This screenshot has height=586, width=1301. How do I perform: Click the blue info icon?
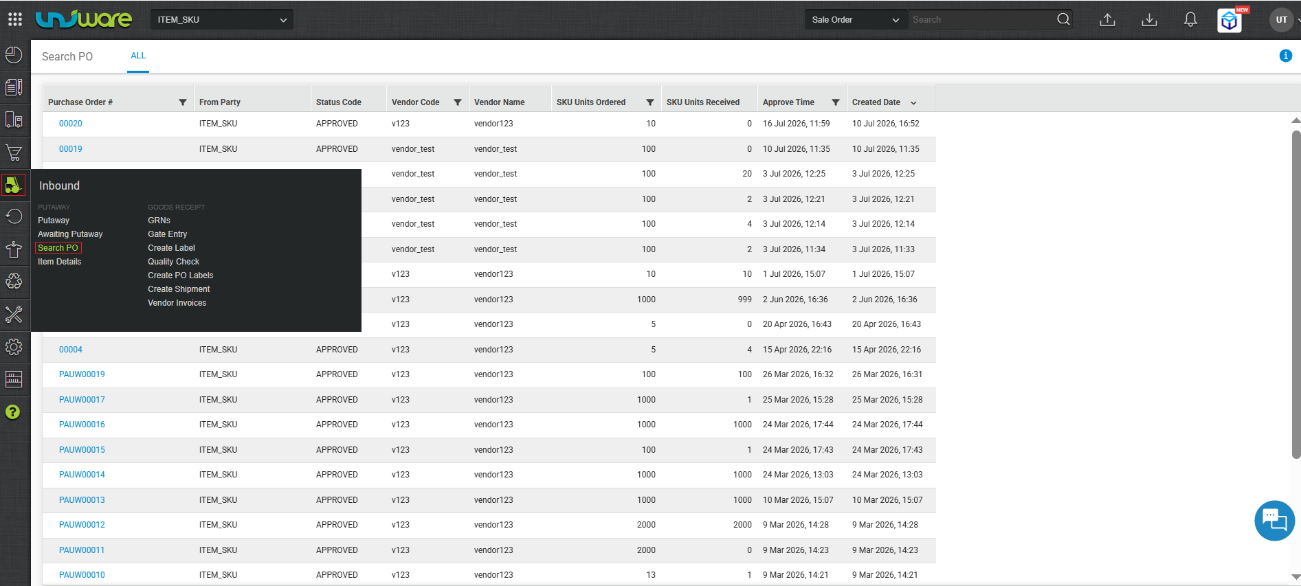(1285, 56)
